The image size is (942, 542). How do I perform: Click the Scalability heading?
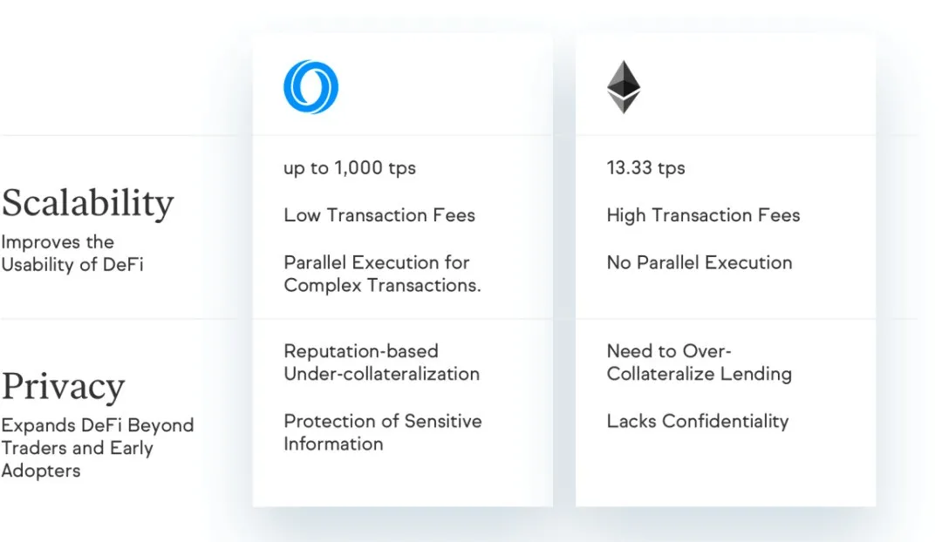click(x=88, y=203)
